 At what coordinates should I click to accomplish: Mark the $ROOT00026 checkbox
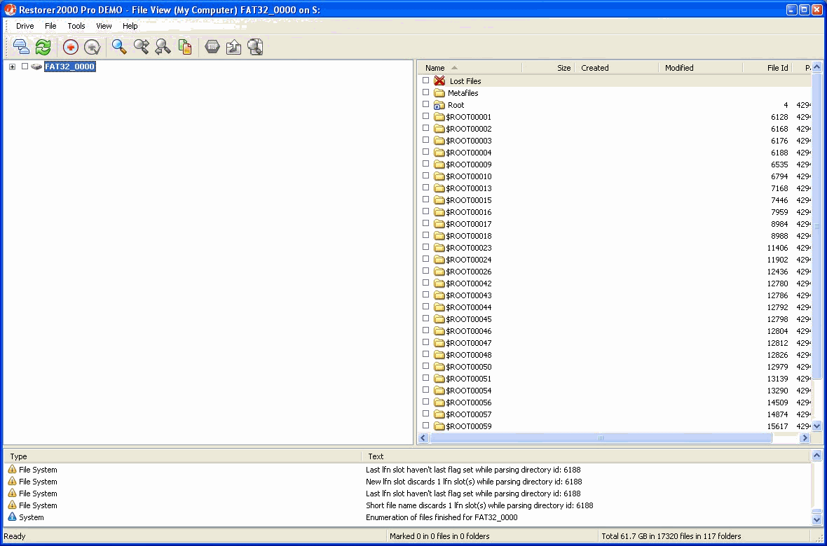tap(425, 271)
